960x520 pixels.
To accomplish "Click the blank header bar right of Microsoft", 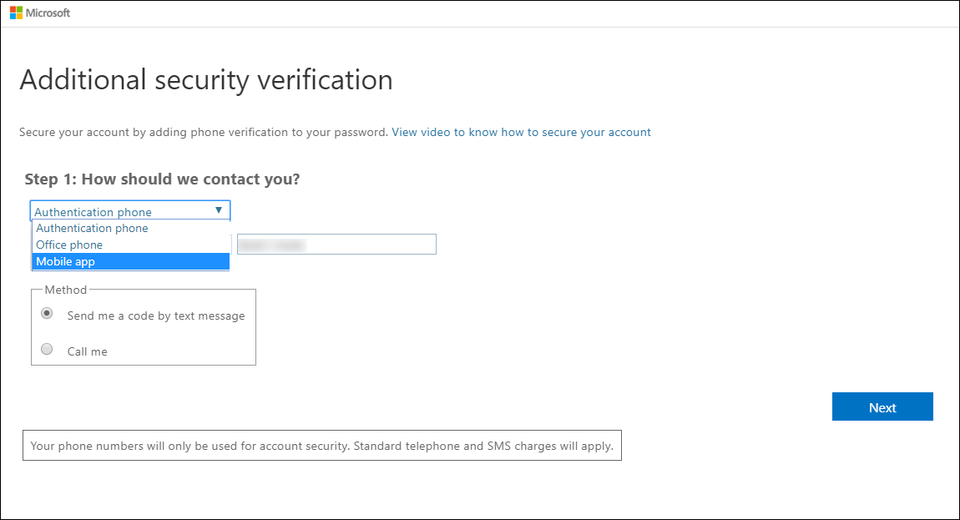I will pyautogui.click(x=501, y=13).
